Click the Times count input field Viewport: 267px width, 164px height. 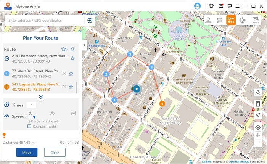(x=32, y=105)
